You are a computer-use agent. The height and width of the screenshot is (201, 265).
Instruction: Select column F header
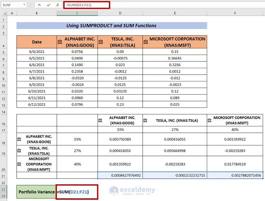coord(235,13)
